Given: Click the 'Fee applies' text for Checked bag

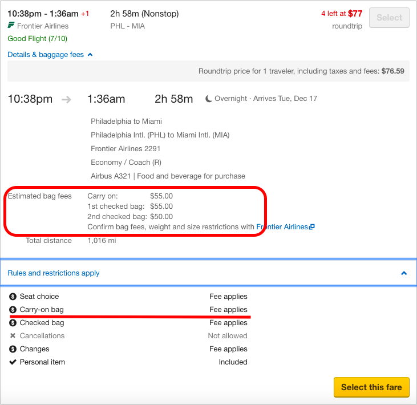Looking at the screenshot, I should coord(228,323).
